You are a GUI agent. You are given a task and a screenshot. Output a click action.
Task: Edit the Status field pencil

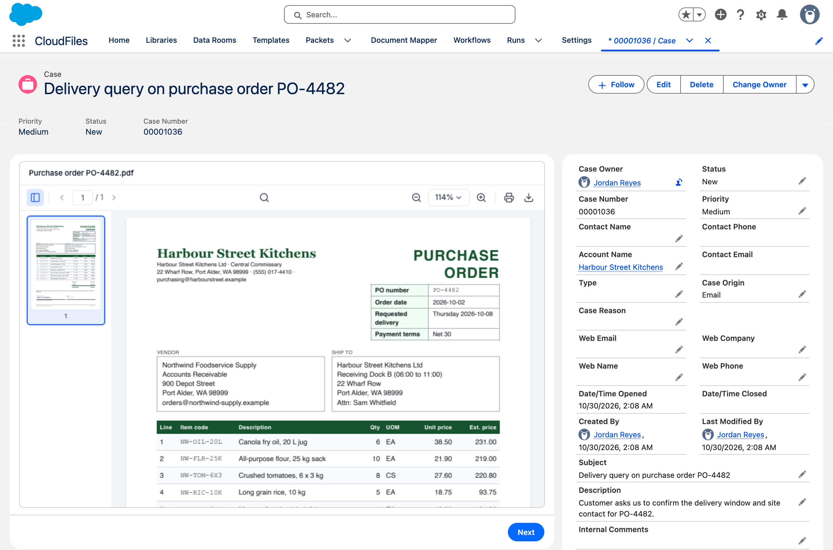point(802,181)
